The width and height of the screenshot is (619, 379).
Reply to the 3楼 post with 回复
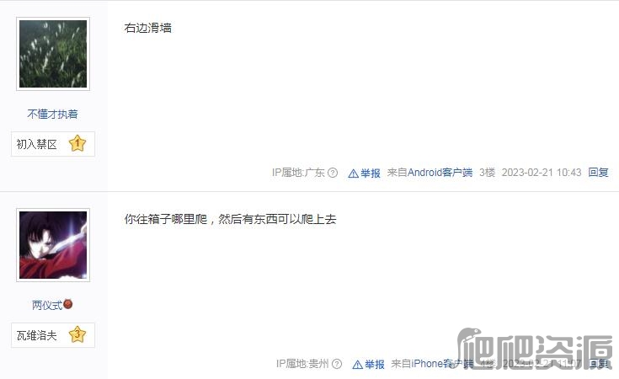[598, 173]
